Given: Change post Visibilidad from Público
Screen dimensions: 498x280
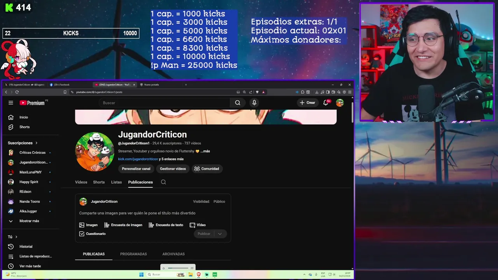Looking at the screenshot, I should coord(219,201).
